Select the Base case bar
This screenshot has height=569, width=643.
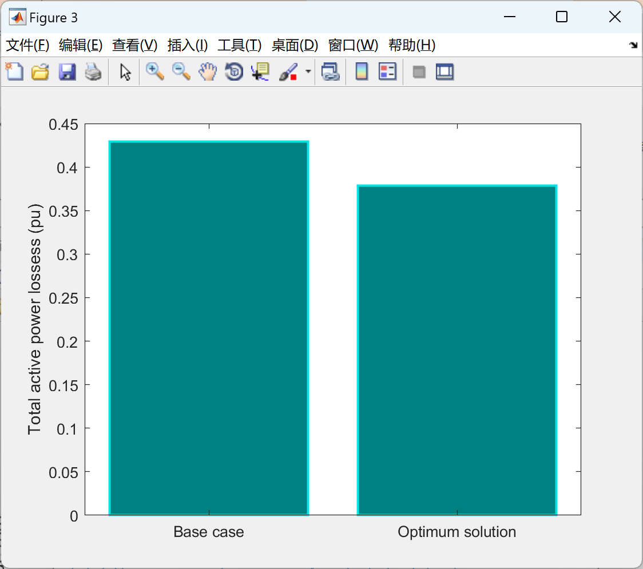tap(209, 328)
